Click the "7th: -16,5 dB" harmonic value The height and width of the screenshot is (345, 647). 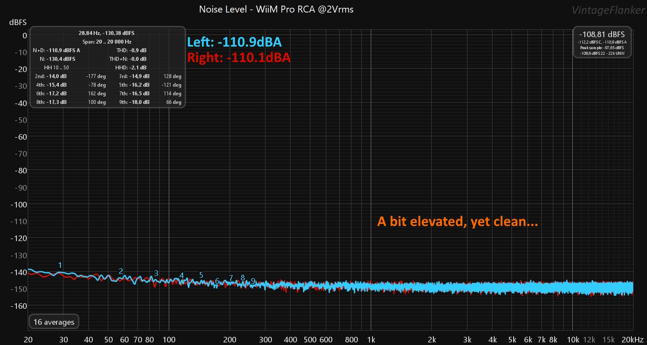tap(134, 94)
